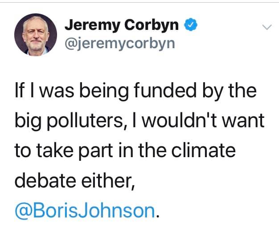Click the word "big" in the tweet text
Viewport: 279px width, 242px height.
pyautogui.click(x=27, y=121)
